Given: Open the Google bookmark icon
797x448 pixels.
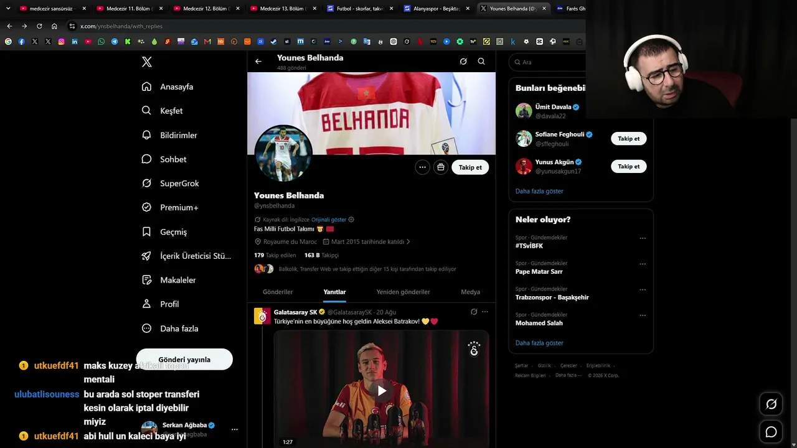Looking at the screenshot, I should click(x=8, y=42).
